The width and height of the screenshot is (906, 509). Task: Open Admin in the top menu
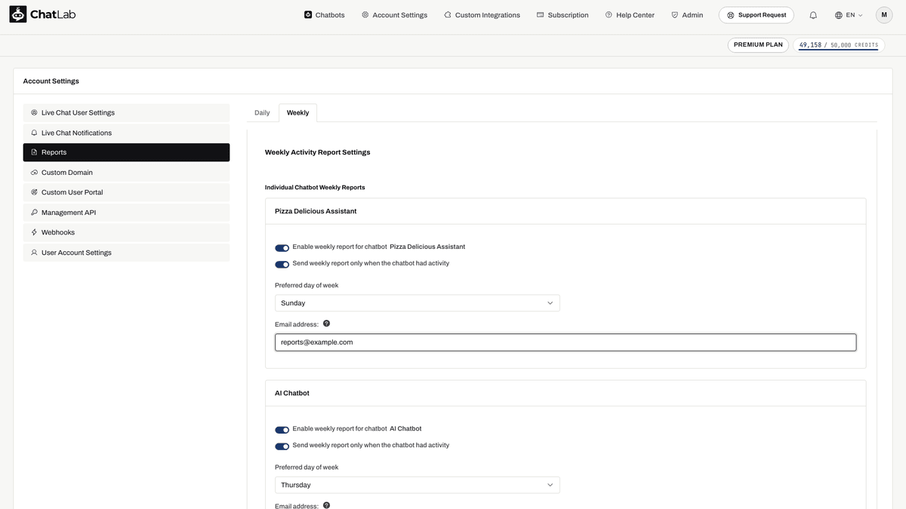tap(687, 15)
